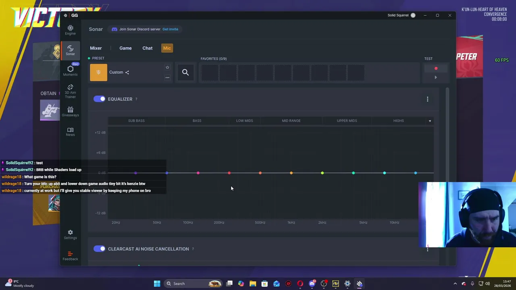Select the blue EQ point near 50Hz

167,173
